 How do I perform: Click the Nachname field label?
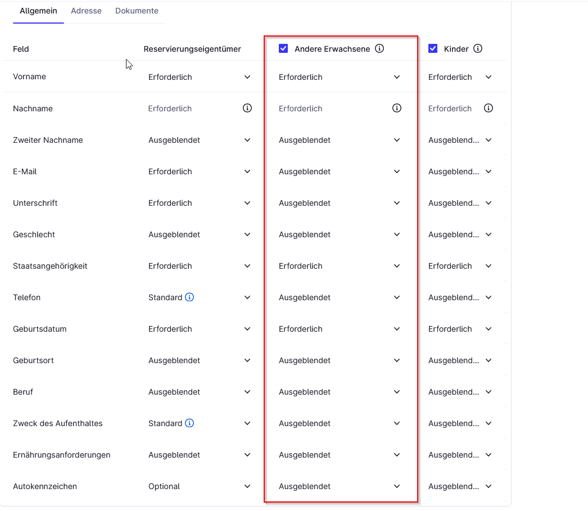point(33,108)
